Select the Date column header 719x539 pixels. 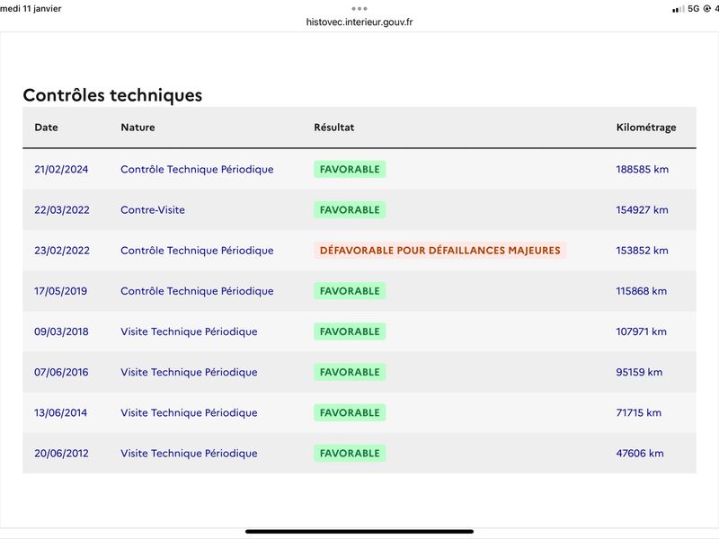[x=47, y=128]
